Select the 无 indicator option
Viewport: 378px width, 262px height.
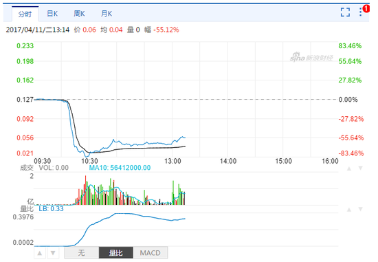pyautogui.click(x=82, y=253)
